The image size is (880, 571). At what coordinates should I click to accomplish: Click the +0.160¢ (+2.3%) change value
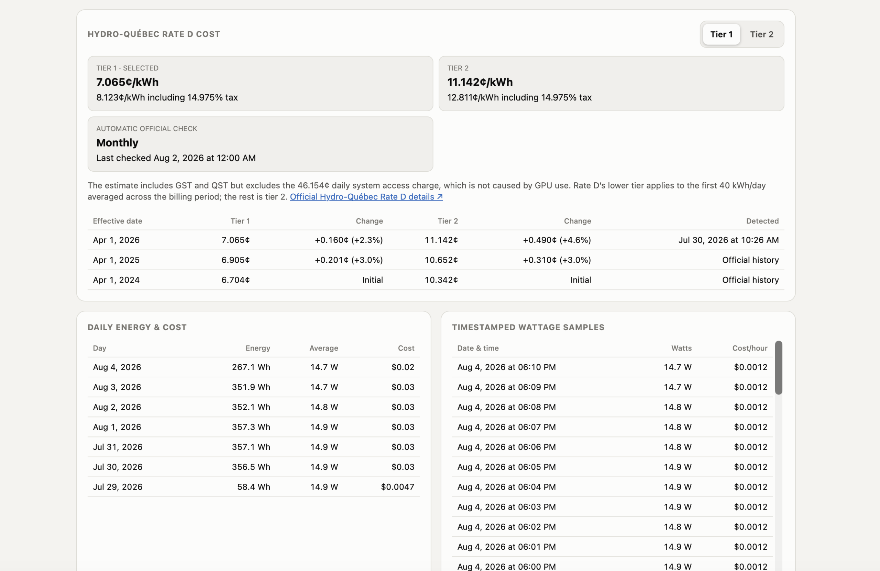click(349, 240)
